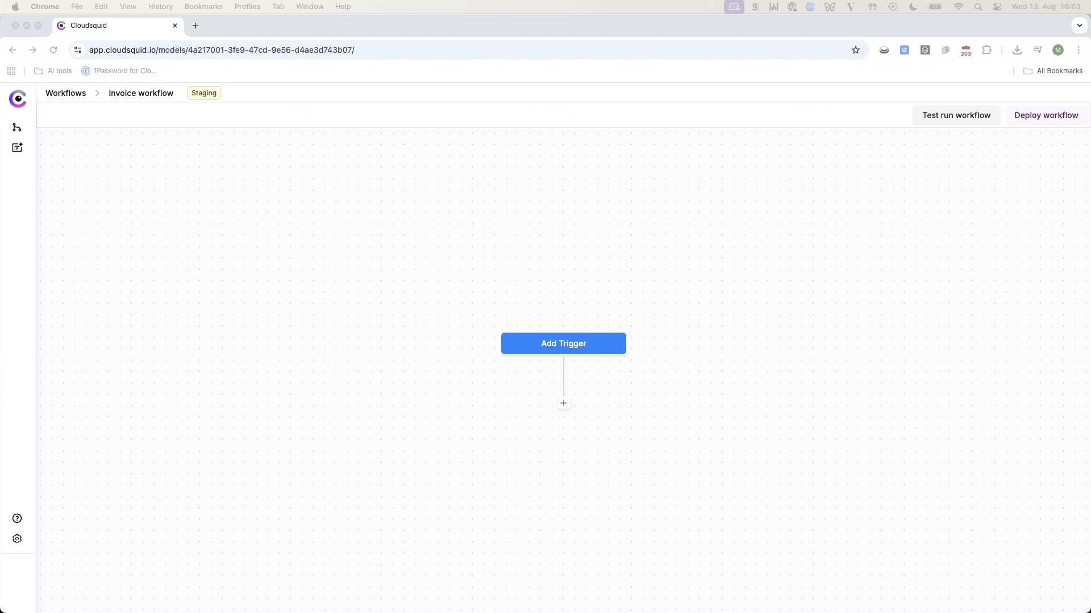Click Test run workflow button
Screen dimensions: 1091x613
pyautogui.click(x=956, y=115)
